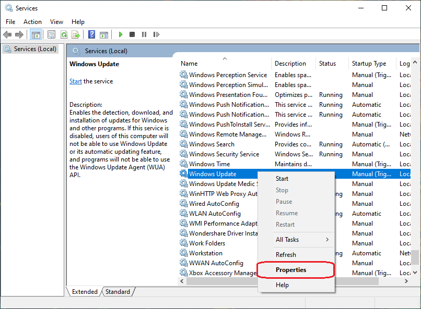This screenshot has width=421, height=309.
Task: Click the Refresh toolbar icon
Action: click(64, 34)
